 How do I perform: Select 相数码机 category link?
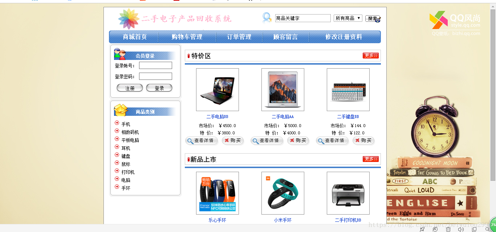(x=130, y=132)
